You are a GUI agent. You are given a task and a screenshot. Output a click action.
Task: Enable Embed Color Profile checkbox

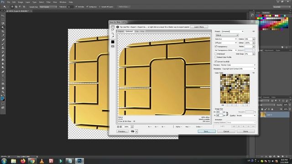click(216, 57)
